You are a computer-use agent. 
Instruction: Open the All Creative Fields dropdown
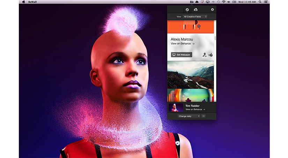tap(195, 16)
